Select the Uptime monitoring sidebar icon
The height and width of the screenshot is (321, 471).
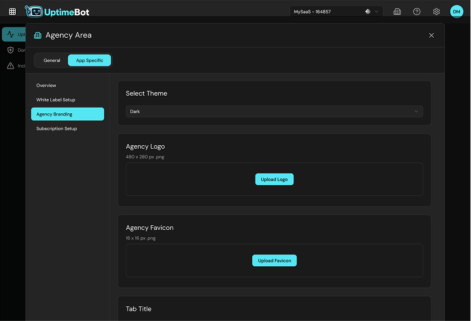pyautogui.click(x=11, y=34)
